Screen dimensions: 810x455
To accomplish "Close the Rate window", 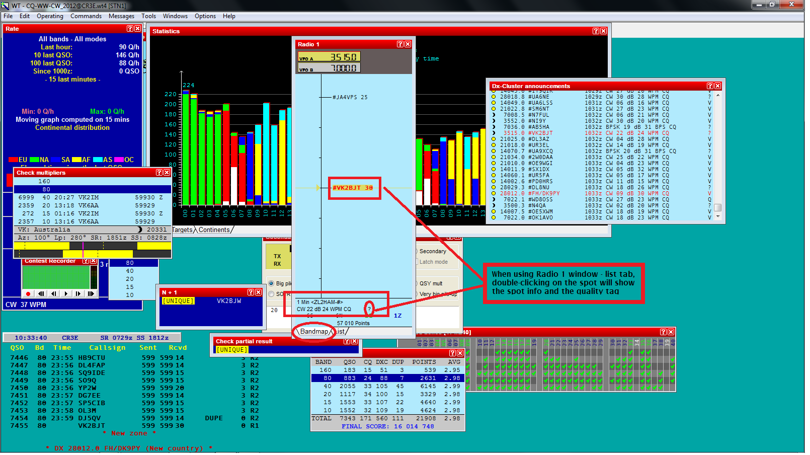I will point(137,29).
